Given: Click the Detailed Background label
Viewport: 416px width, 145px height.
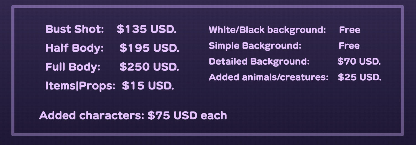Looking at the screenshot, I should 259,61.
